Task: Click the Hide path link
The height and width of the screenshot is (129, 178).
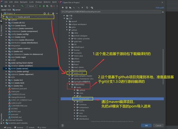Action: pos(160,8)
